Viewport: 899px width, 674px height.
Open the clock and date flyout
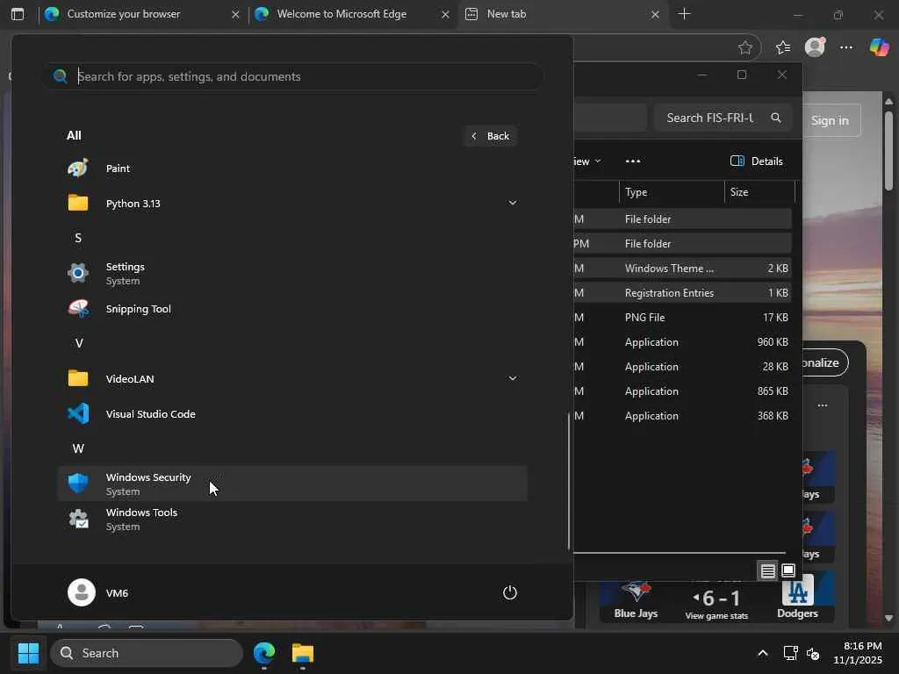click(857, 653)
